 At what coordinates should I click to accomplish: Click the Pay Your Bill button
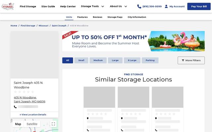click(199, 6)
